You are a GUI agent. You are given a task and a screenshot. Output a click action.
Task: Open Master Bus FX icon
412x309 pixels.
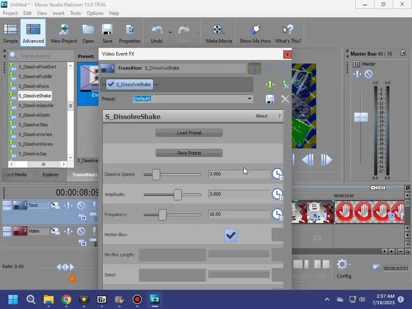(x=357, y=74)
